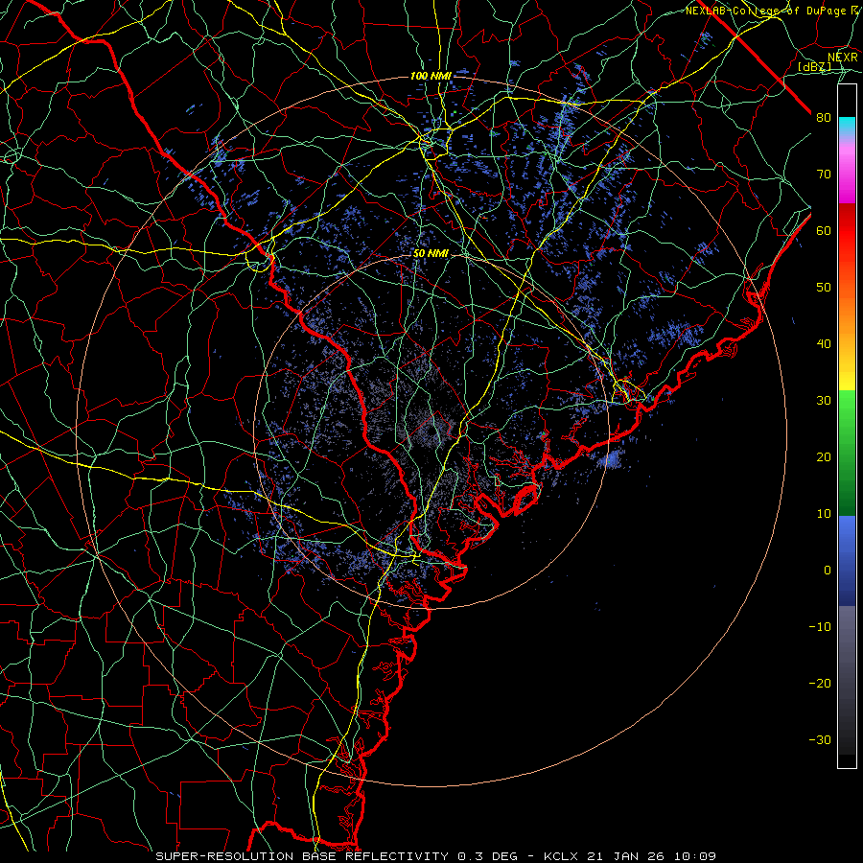
Task: Click the red segment of the color bar
Action: tap(847, 230)
